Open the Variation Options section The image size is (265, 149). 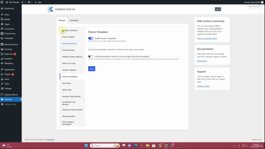(72, 70)
